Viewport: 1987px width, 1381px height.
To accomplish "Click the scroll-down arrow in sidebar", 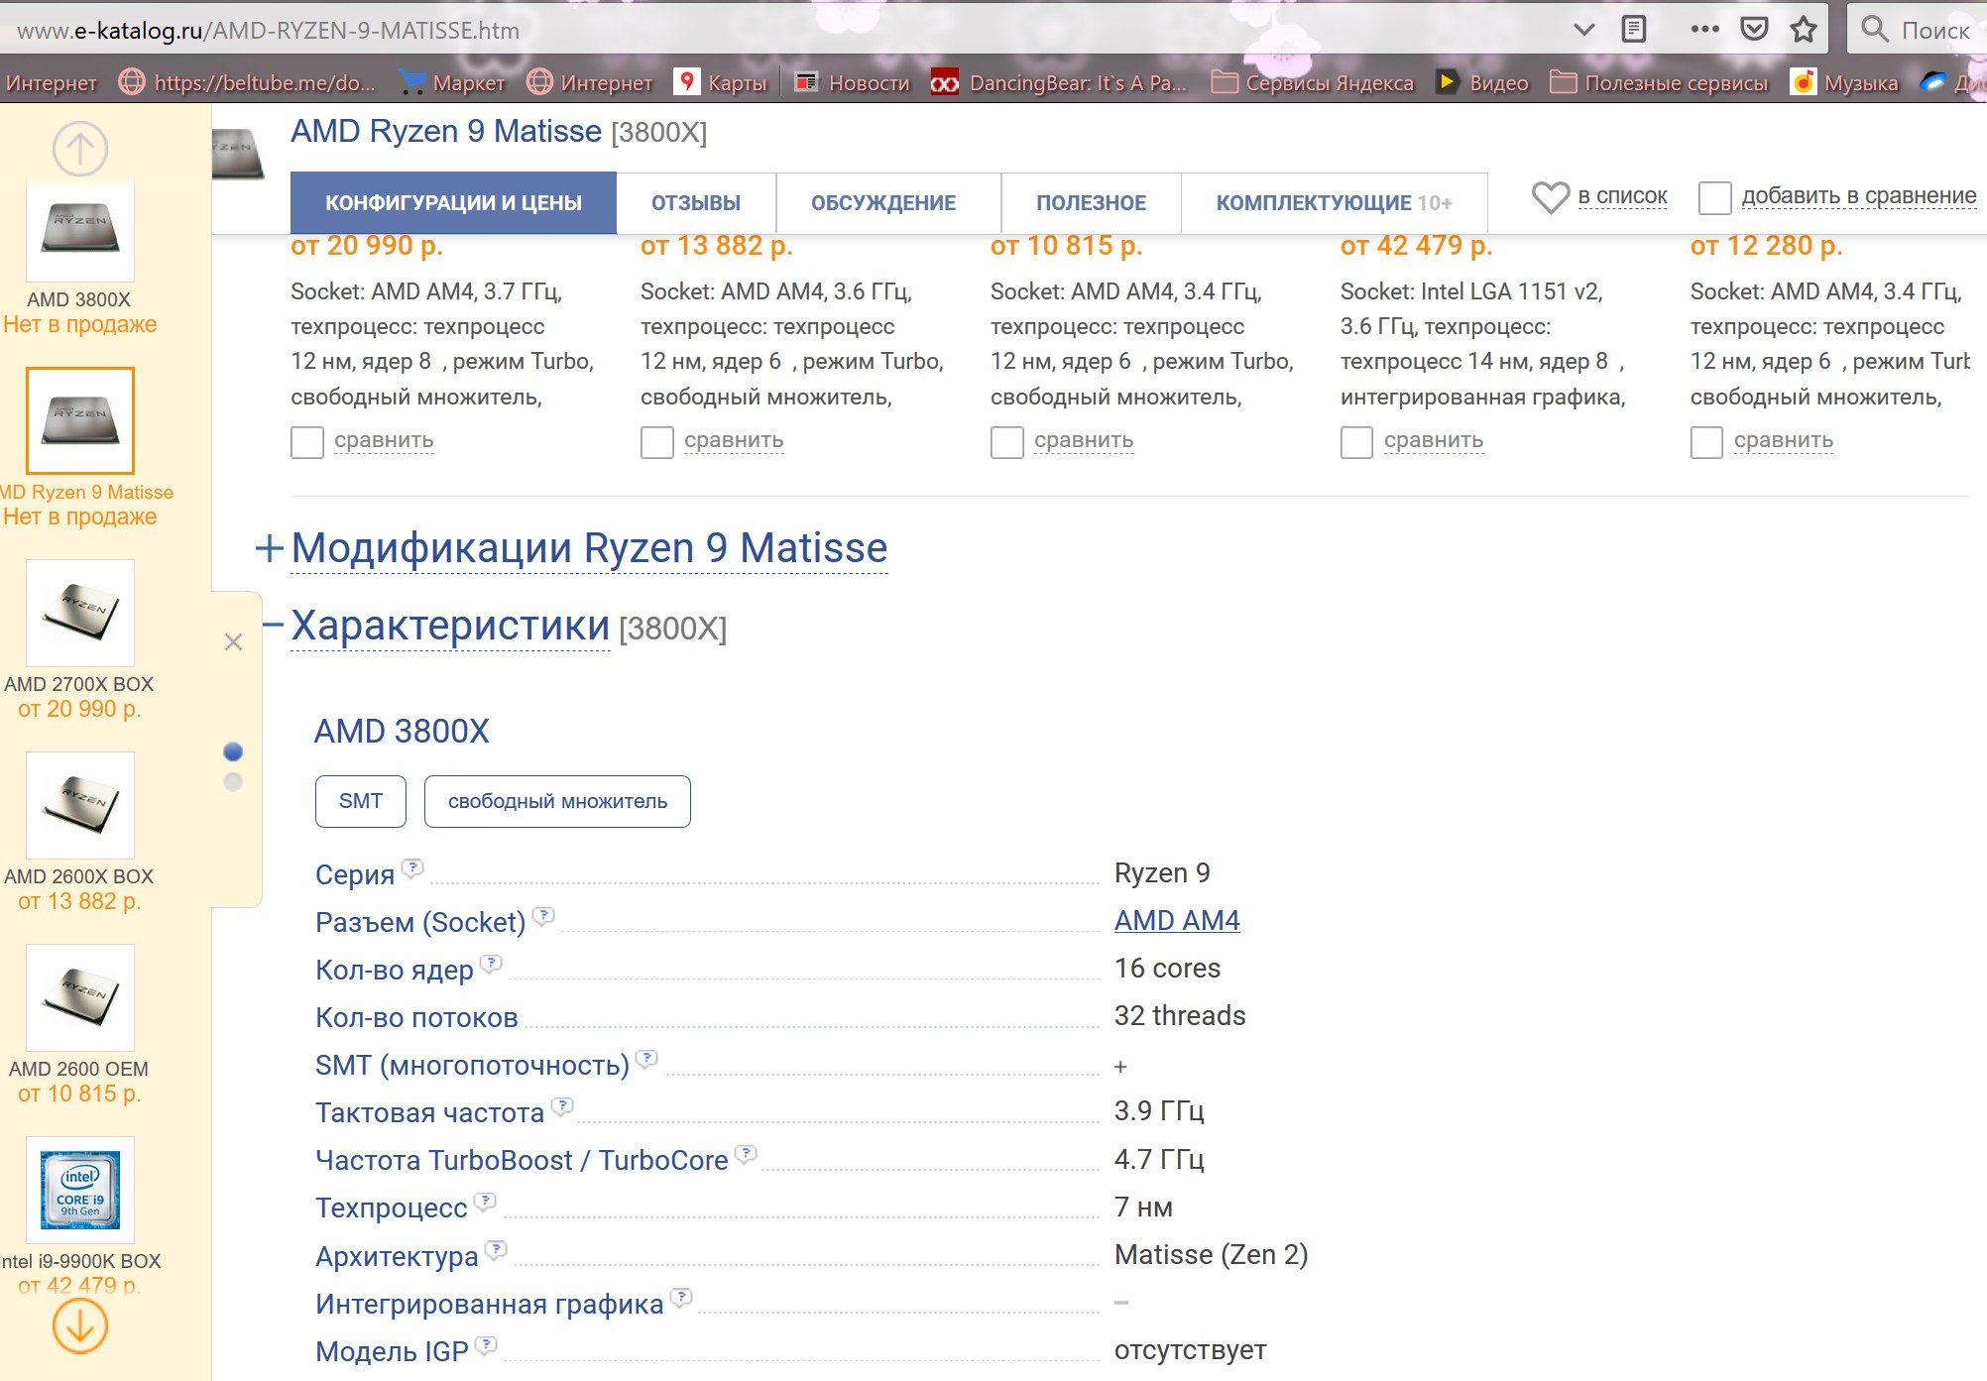I will click(x=79, y=1326).
